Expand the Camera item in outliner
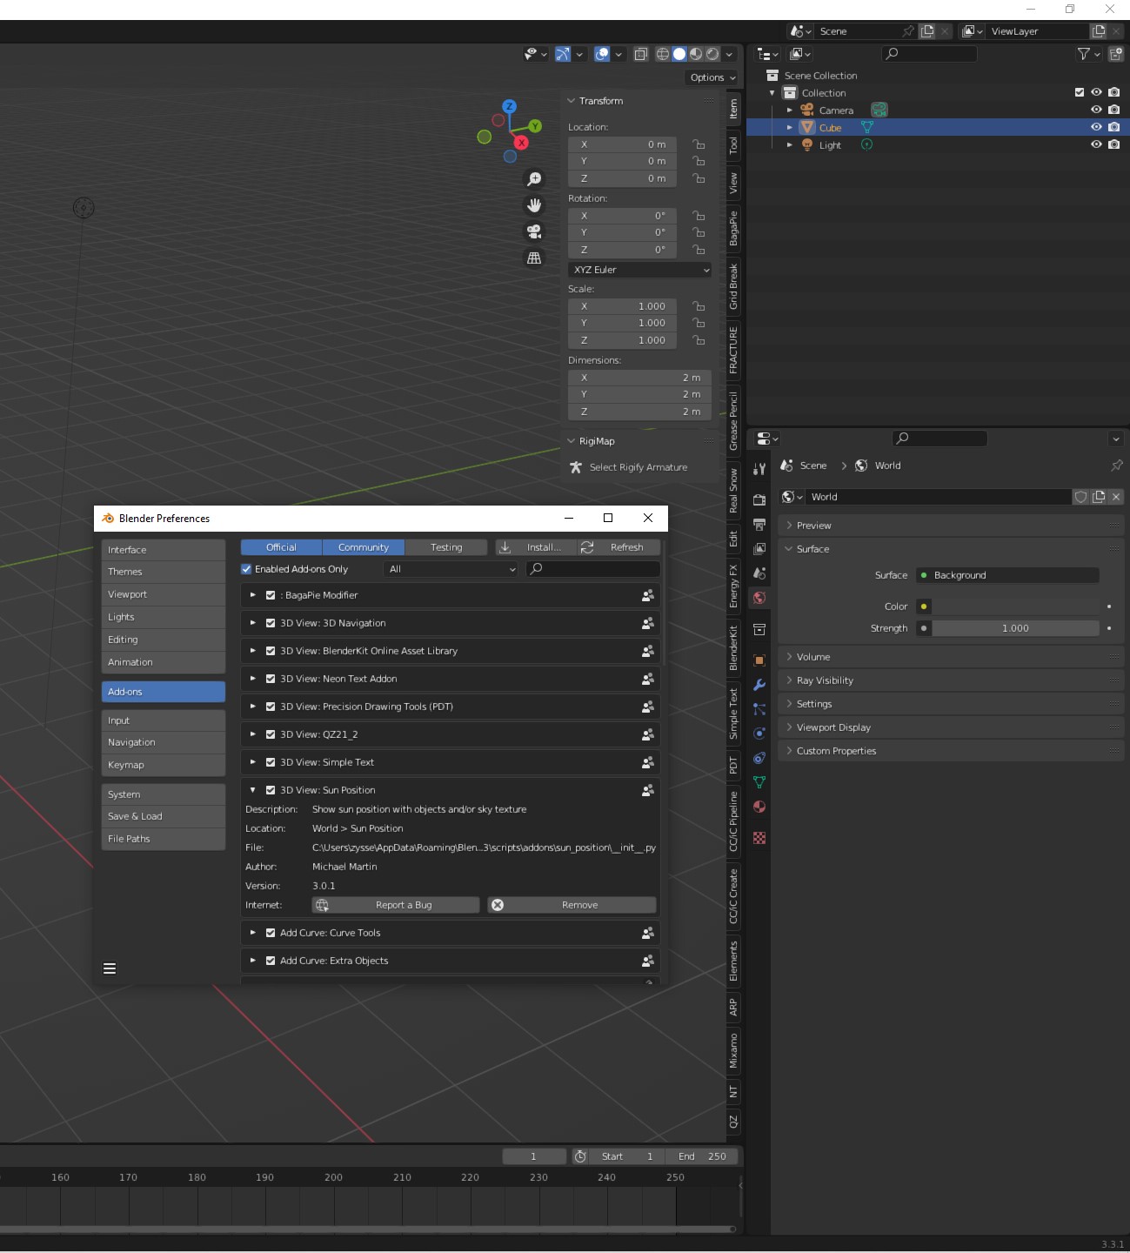The height and width of the screenshot is (1253, 1130). (790, 110)
